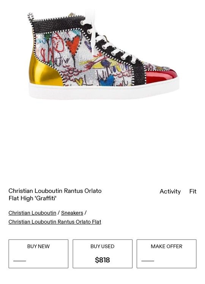Click the Graffiti sneaker product title

click(x=55, y=194)
